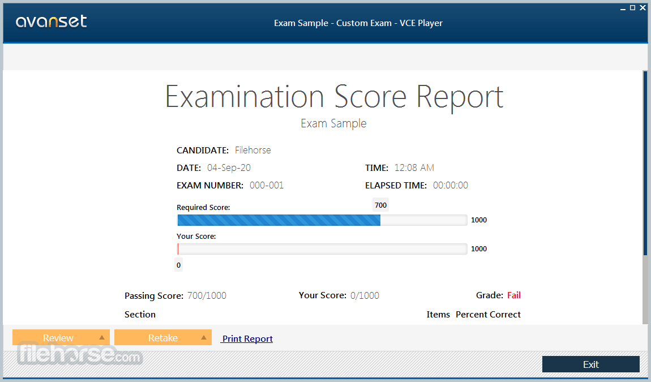Open the Print Report link
This screenshot has height=382, width=651.
pos(247,339)
